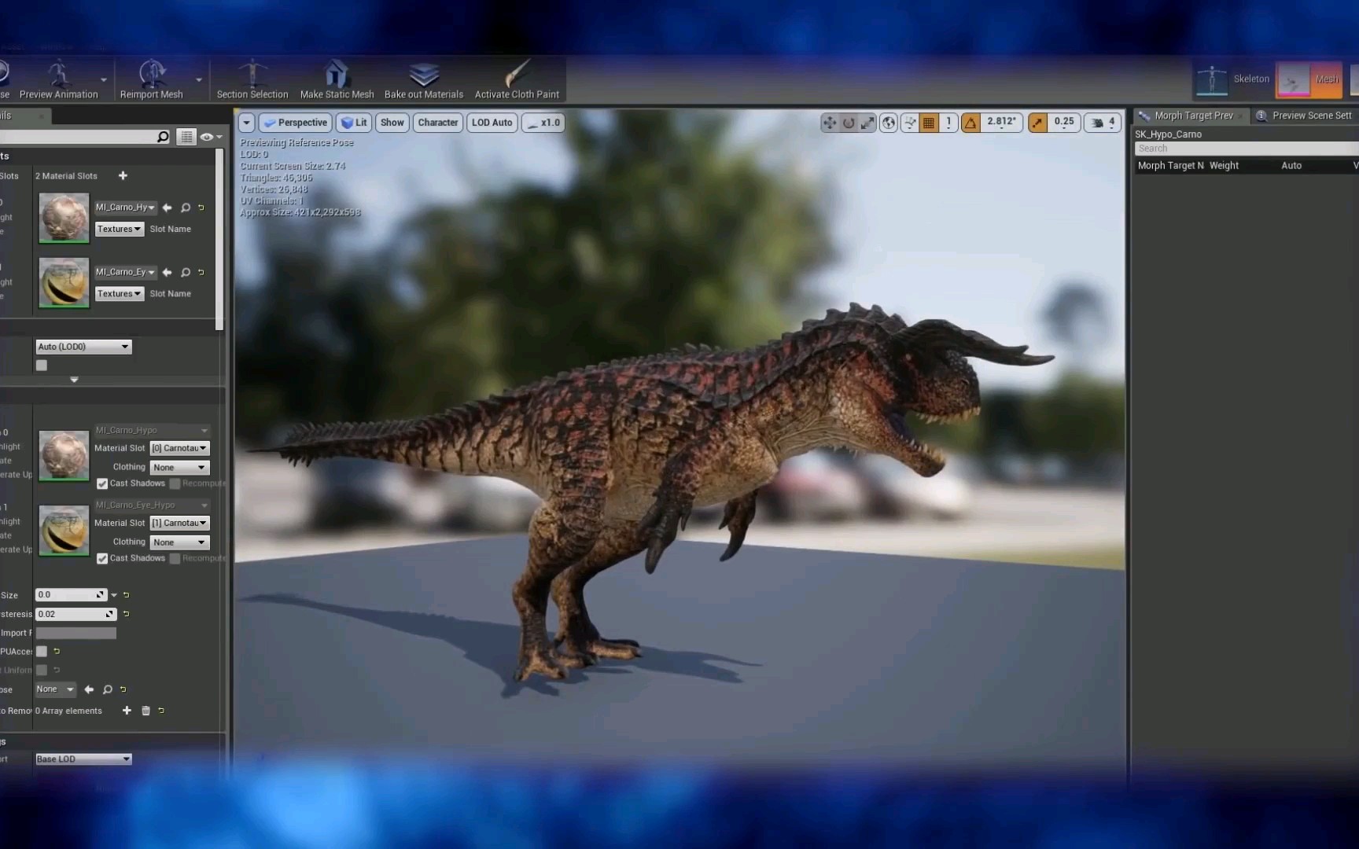Click the Lit view mode button

click(x=354, y=123)
